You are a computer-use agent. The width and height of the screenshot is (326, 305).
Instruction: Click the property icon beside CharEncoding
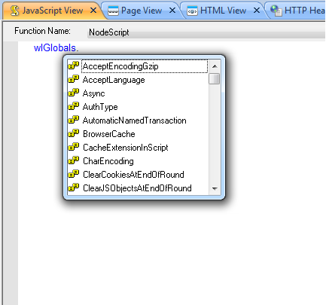tap(74, 161)
